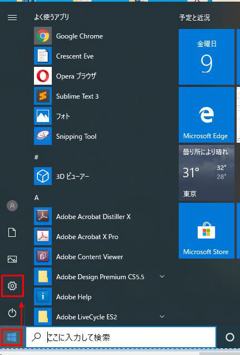Click the user account avatar icon

[x=12, y=206]
